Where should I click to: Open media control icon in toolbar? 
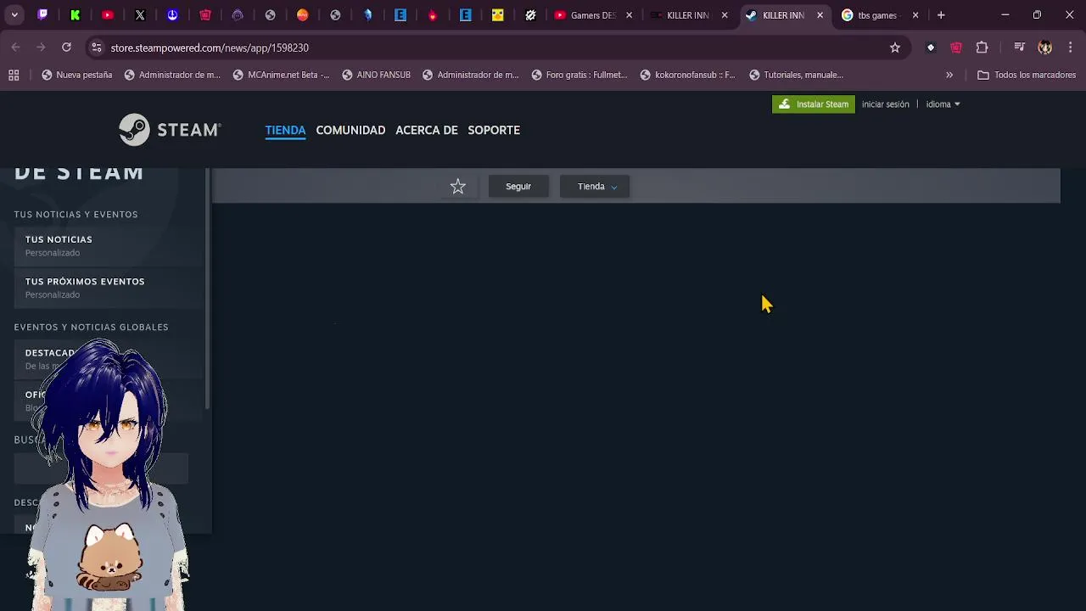coord(1020,48)
